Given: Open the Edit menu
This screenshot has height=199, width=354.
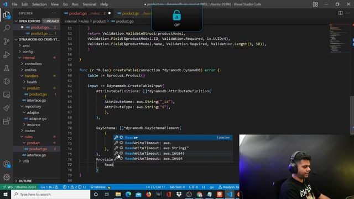Looking at the screenshot, I should (x=24, y=4).
